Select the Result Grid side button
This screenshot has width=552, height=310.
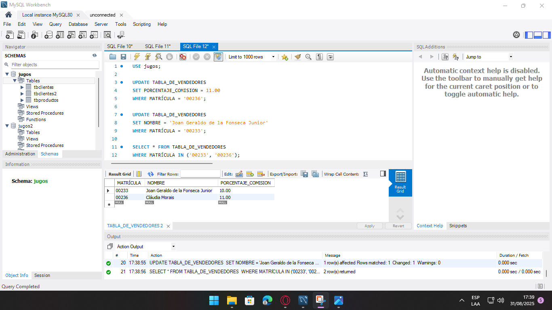(x=400, y=182)
